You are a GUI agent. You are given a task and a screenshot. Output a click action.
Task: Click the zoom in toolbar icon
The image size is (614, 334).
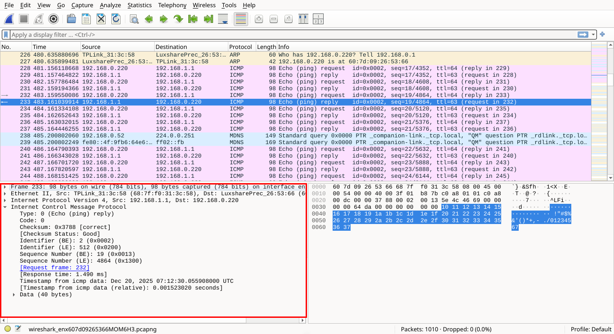point(258,19)
